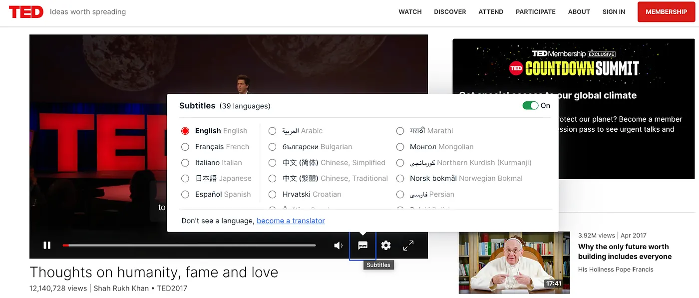Open the WATCH menu
The width and height of the screenshot is (699, 298).
(410, 12)
